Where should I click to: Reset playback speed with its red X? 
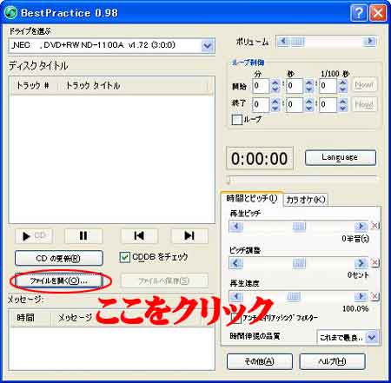pyautogui.click(x=375, y=296)
